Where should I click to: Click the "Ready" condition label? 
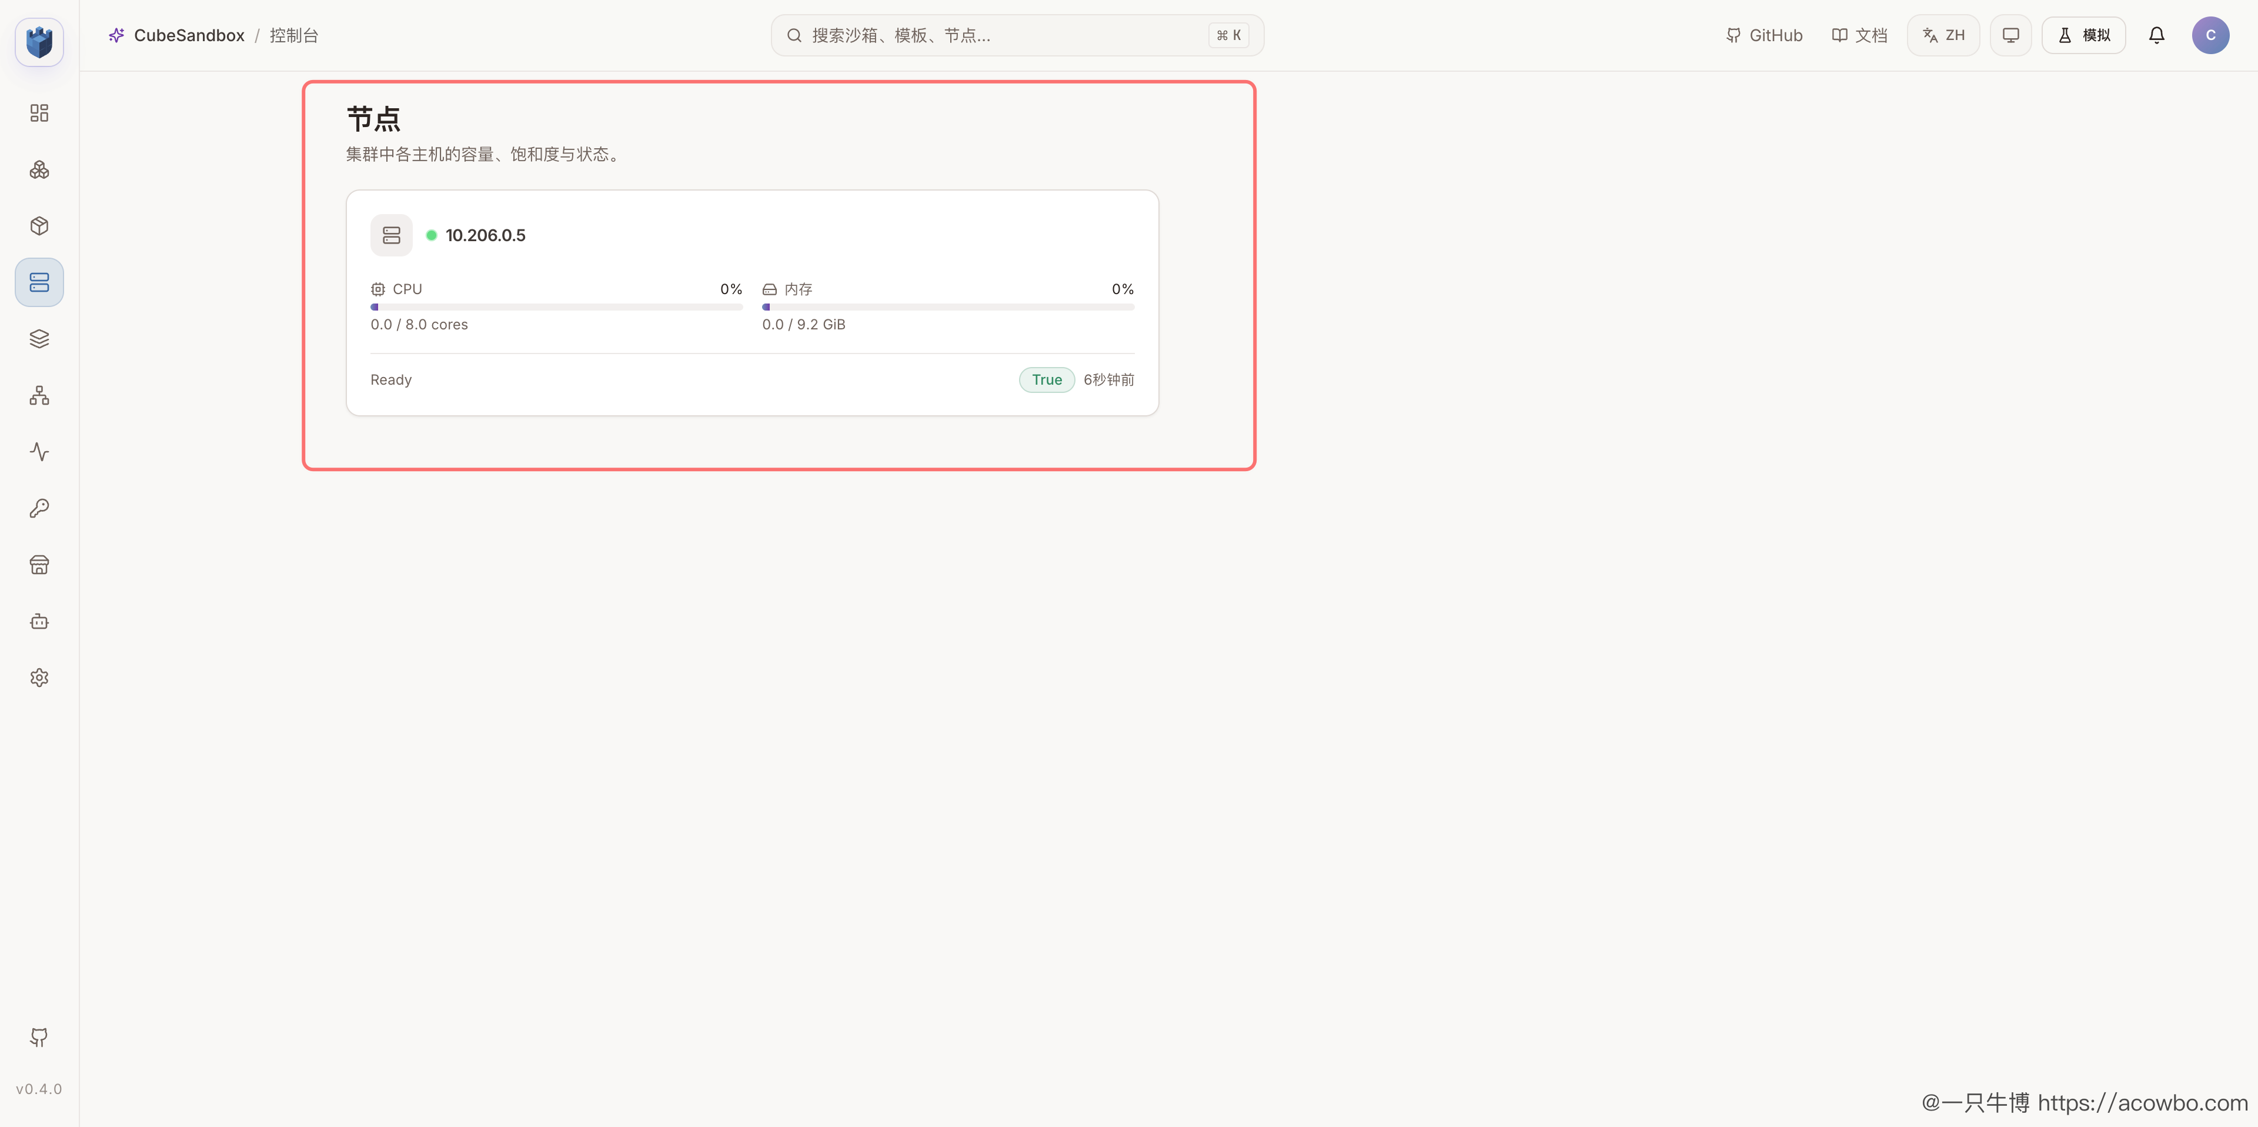coord(391,380)
